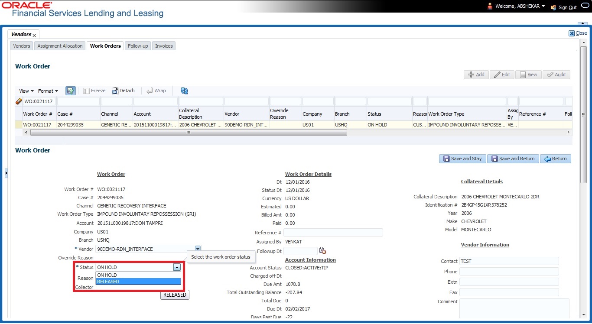Switch to the Follow-up tab
Screen dimensions: 592x324
point(138,46)
